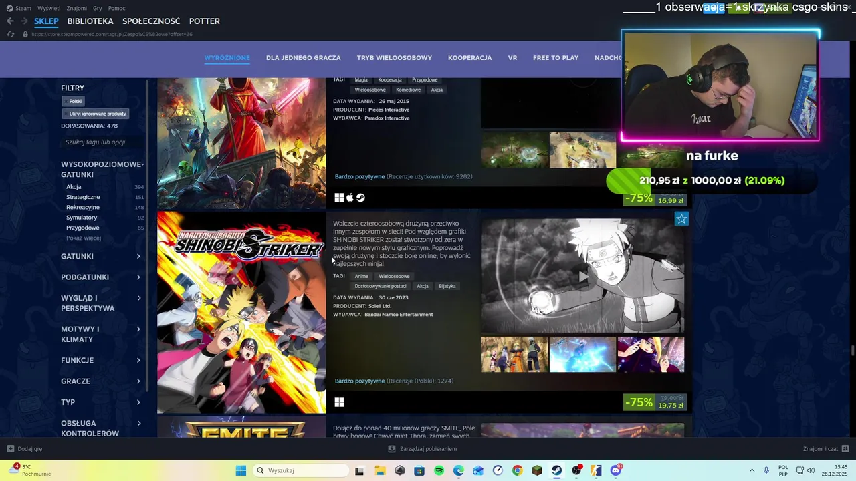Click the Steam forward navigation arrow
The height and width of the screenshot is (481, 856).
click(24, 21)
